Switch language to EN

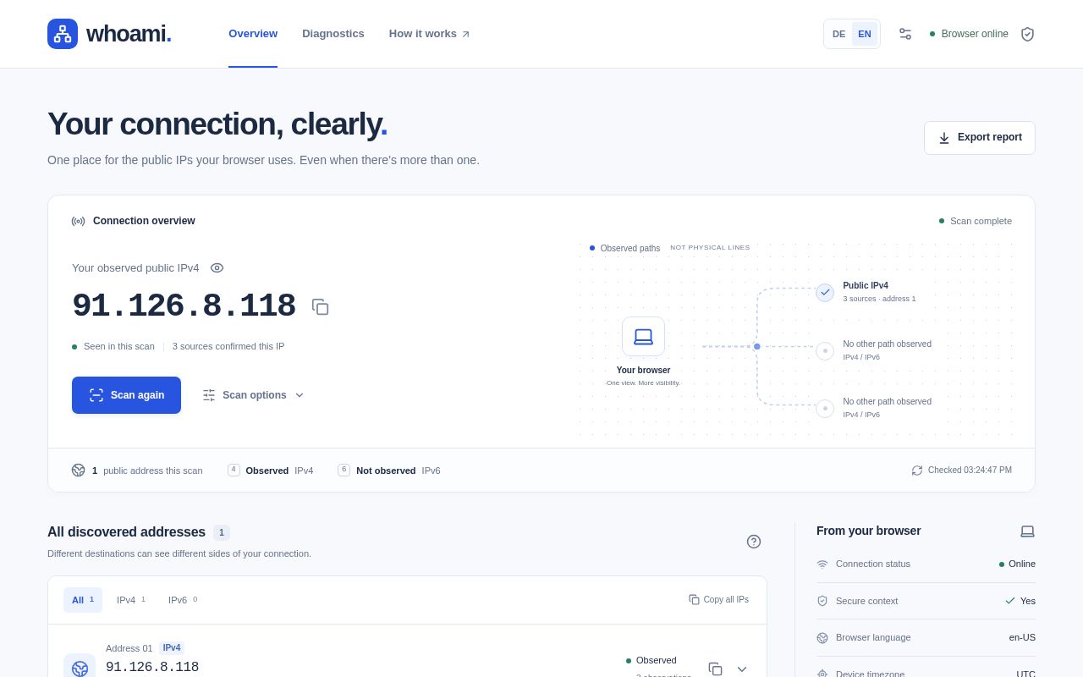865,34
